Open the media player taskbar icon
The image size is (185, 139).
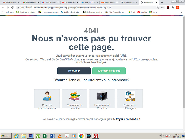coord(74,136)
